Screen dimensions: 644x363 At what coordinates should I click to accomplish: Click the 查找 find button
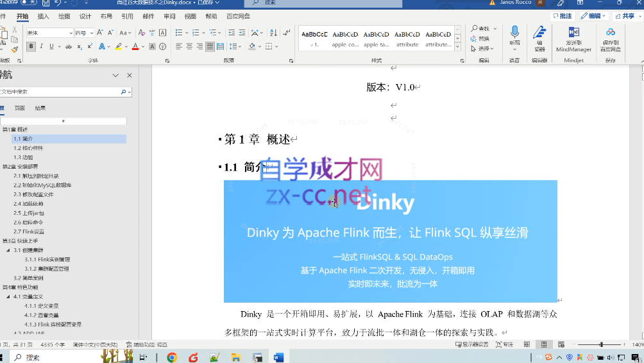coord(480,28)
